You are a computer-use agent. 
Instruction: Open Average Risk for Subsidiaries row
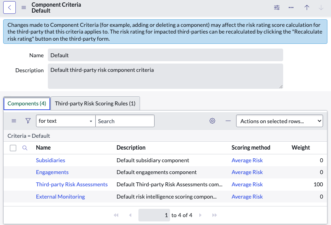tap(247, 160)
